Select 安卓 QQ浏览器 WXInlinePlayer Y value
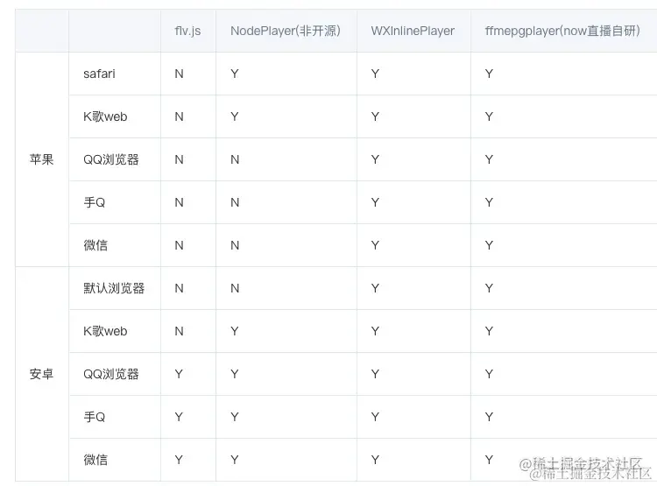Image resolution: width=657 pixels, height=486 pixels. (x=375, y=374)
